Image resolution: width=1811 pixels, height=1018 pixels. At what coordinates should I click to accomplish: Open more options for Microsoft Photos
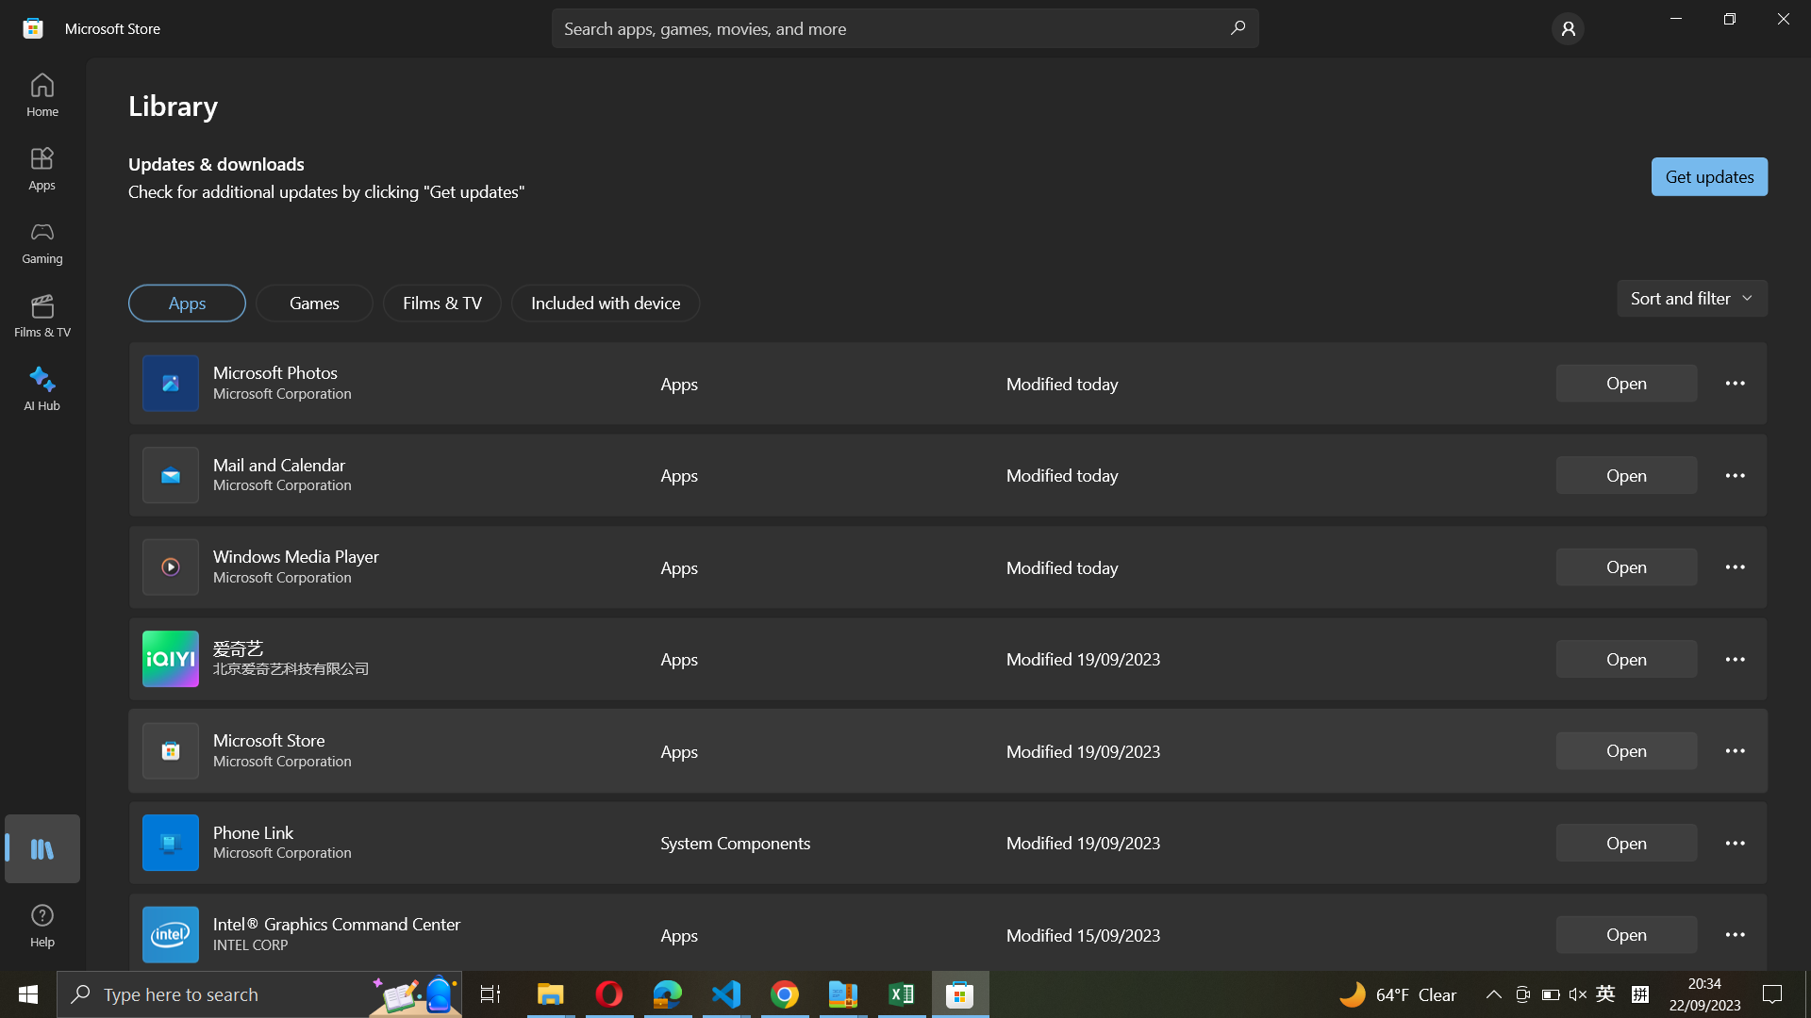tap(1735, 384)
